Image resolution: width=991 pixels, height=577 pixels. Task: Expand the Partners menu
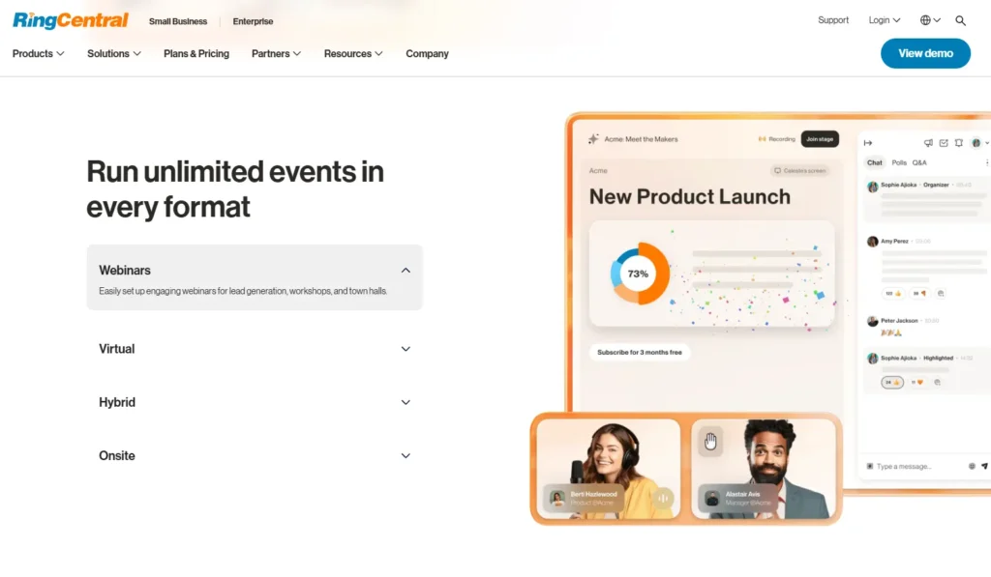point(276,54)
